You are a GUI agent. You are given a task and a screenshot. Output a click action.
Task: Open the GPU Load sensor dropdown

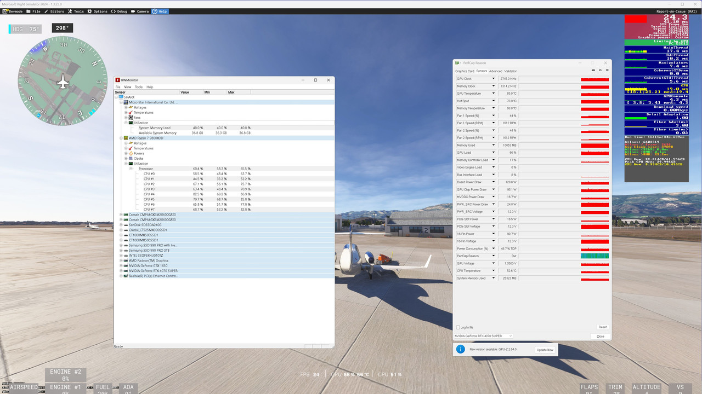(494, 153)
